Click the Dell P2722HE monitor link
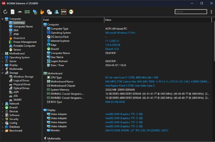Viewport: 215px width, 142px height. pyautogui.click(x=137, y=130)
